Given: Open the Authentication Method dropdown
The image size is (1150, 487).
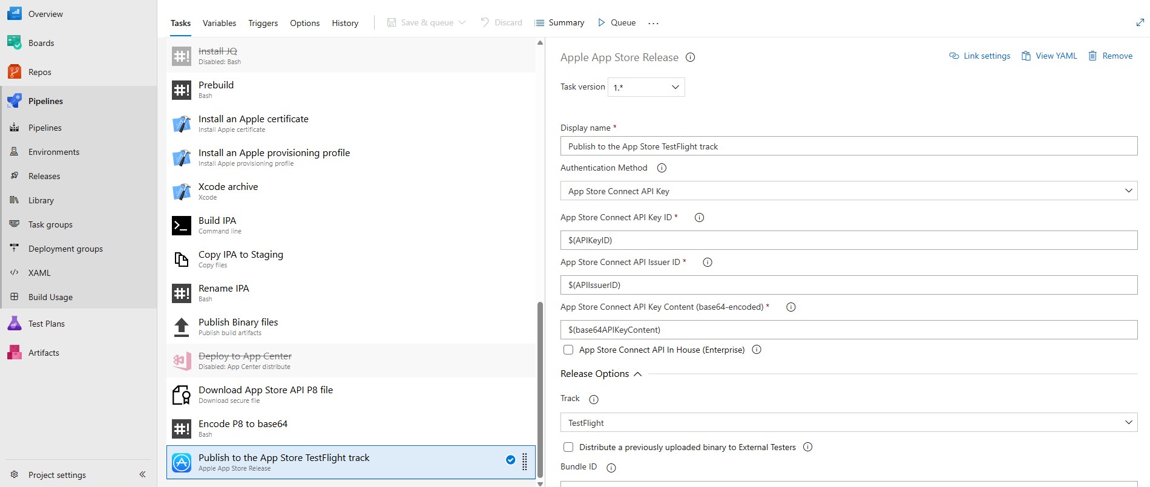Looking at the screenshot, I should pos(849,191).
